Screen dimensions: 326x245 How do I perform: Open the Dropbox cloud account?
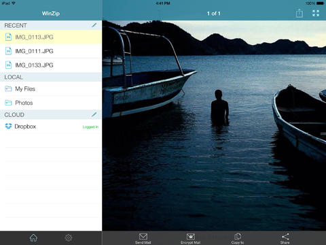(x=51, y=127)
